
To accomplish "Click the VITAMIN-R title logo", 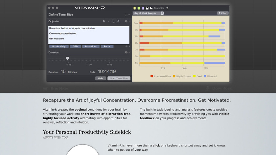I will 90,8.
